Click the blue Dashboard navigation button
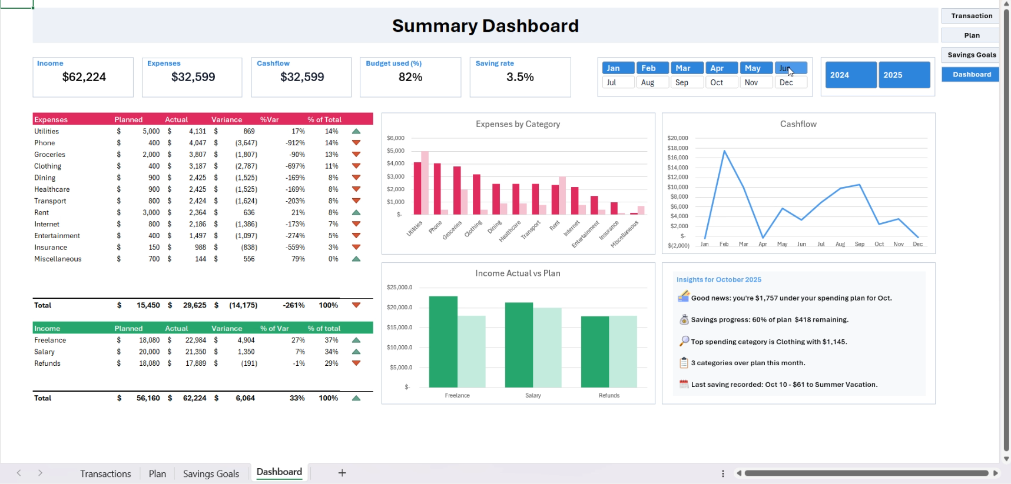1011x484 pixels. point(971,75)
